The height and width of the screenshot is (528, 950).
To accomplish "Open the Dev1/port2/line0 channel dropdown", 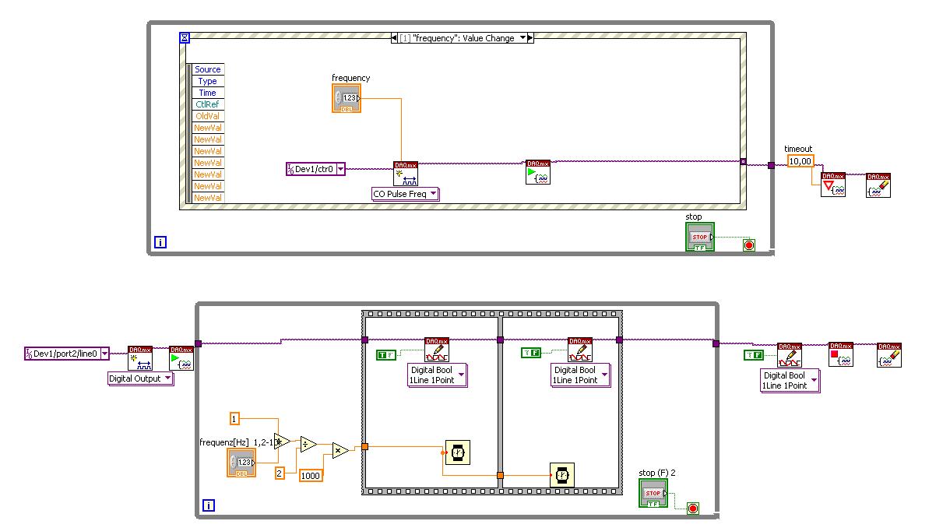I will (x=104, y=354).
